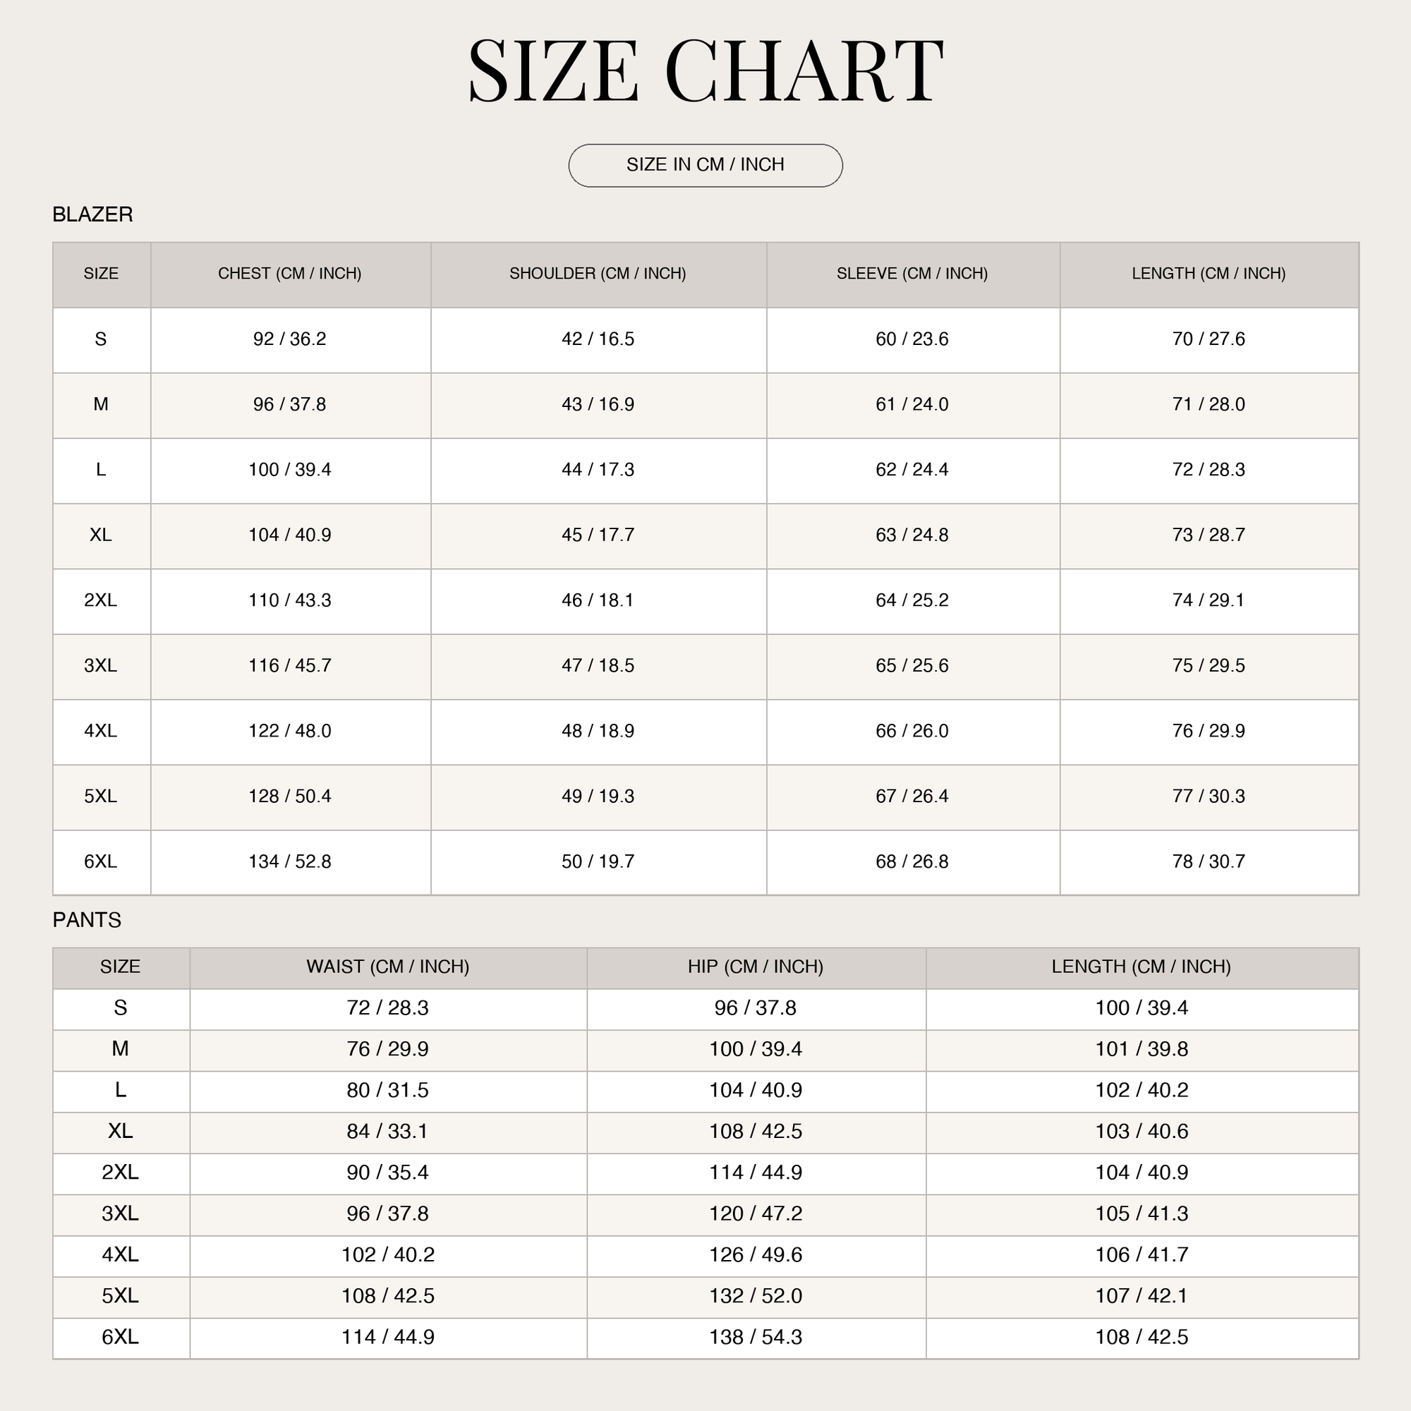
Task: Click the blazer chest value 100 / 39.4
Action: [x=290, y=470]
